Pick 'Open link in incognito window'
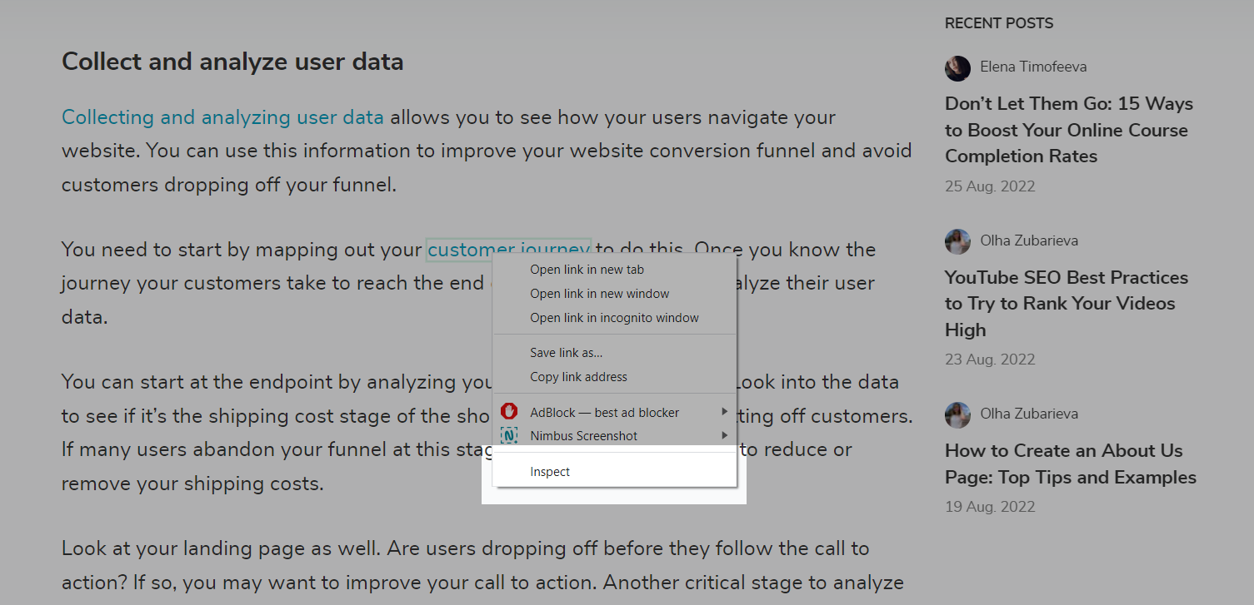This screenshot has height=605, width=1254. tap(614, 318)
